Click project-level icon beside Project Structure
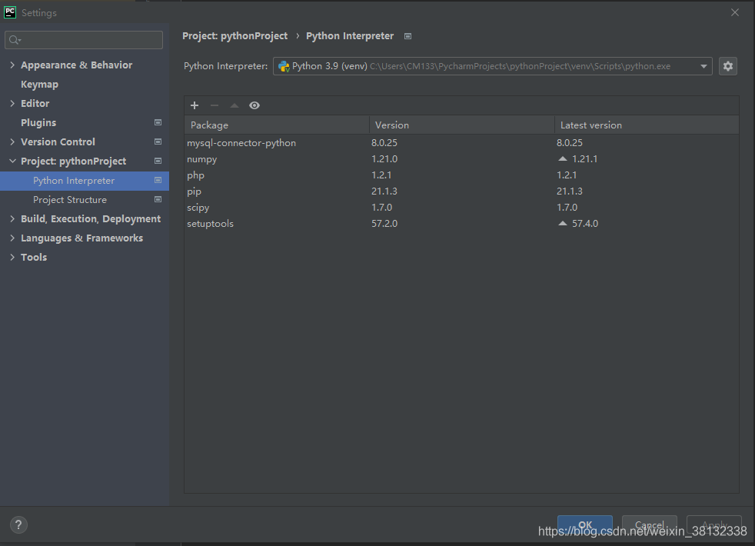Image resolution: width=755 pixels, height=546 pixels. pos(158,199)
